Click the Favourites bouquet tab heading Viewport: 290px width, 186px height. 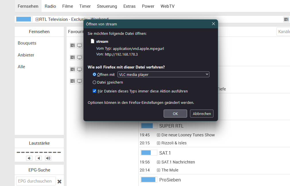pyautogui.click(x=76, y=32)
